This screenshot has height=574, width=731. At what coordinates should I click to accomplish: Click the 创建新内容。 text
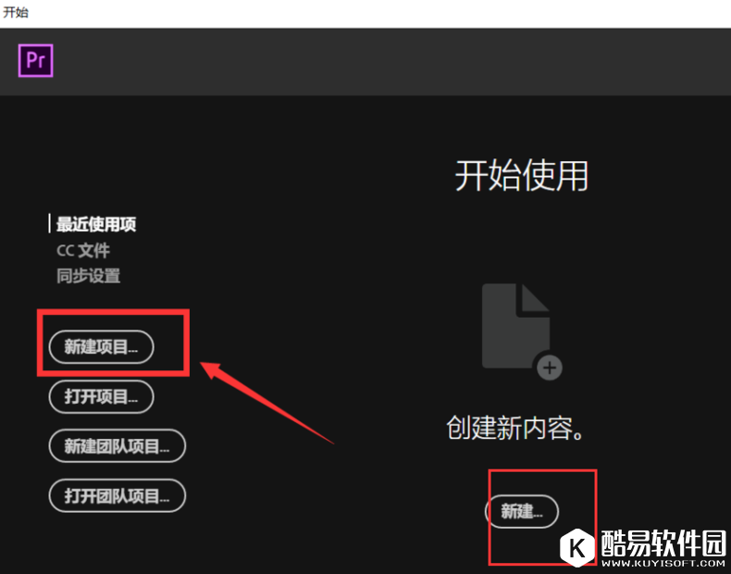(x=515, y=428)
